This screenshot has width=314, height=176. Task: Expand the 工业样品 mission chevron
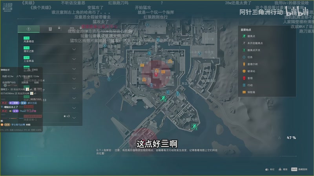coord(74,59)
